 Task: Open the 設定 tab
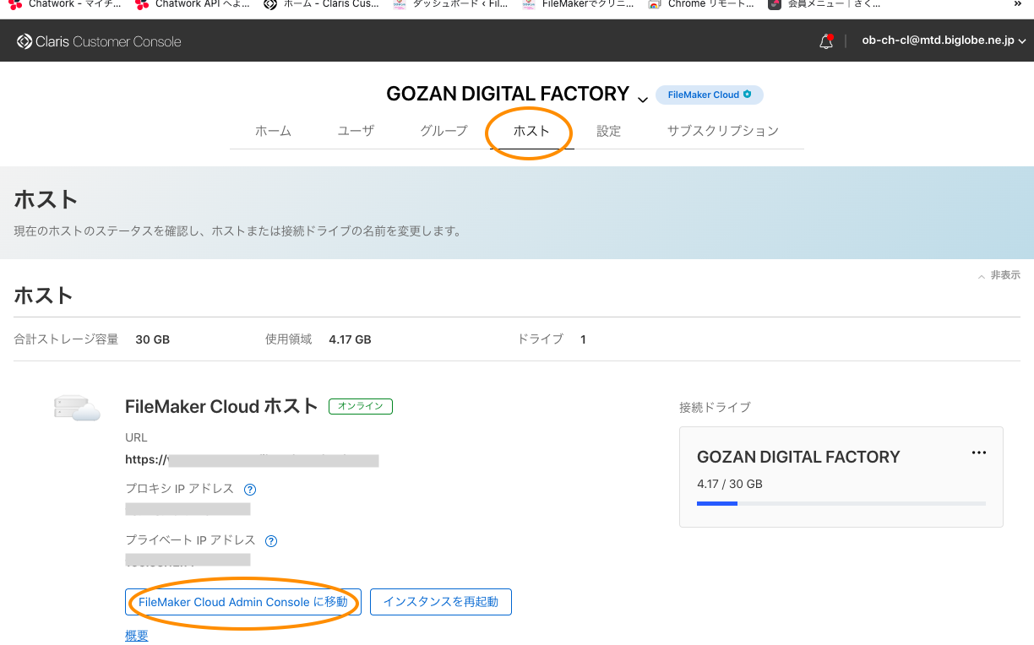click(x=608, y=131)
